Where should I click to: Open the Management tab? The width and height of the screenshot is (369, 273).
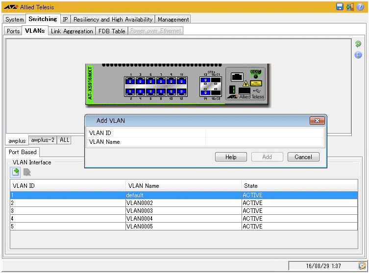coord(173,20)
